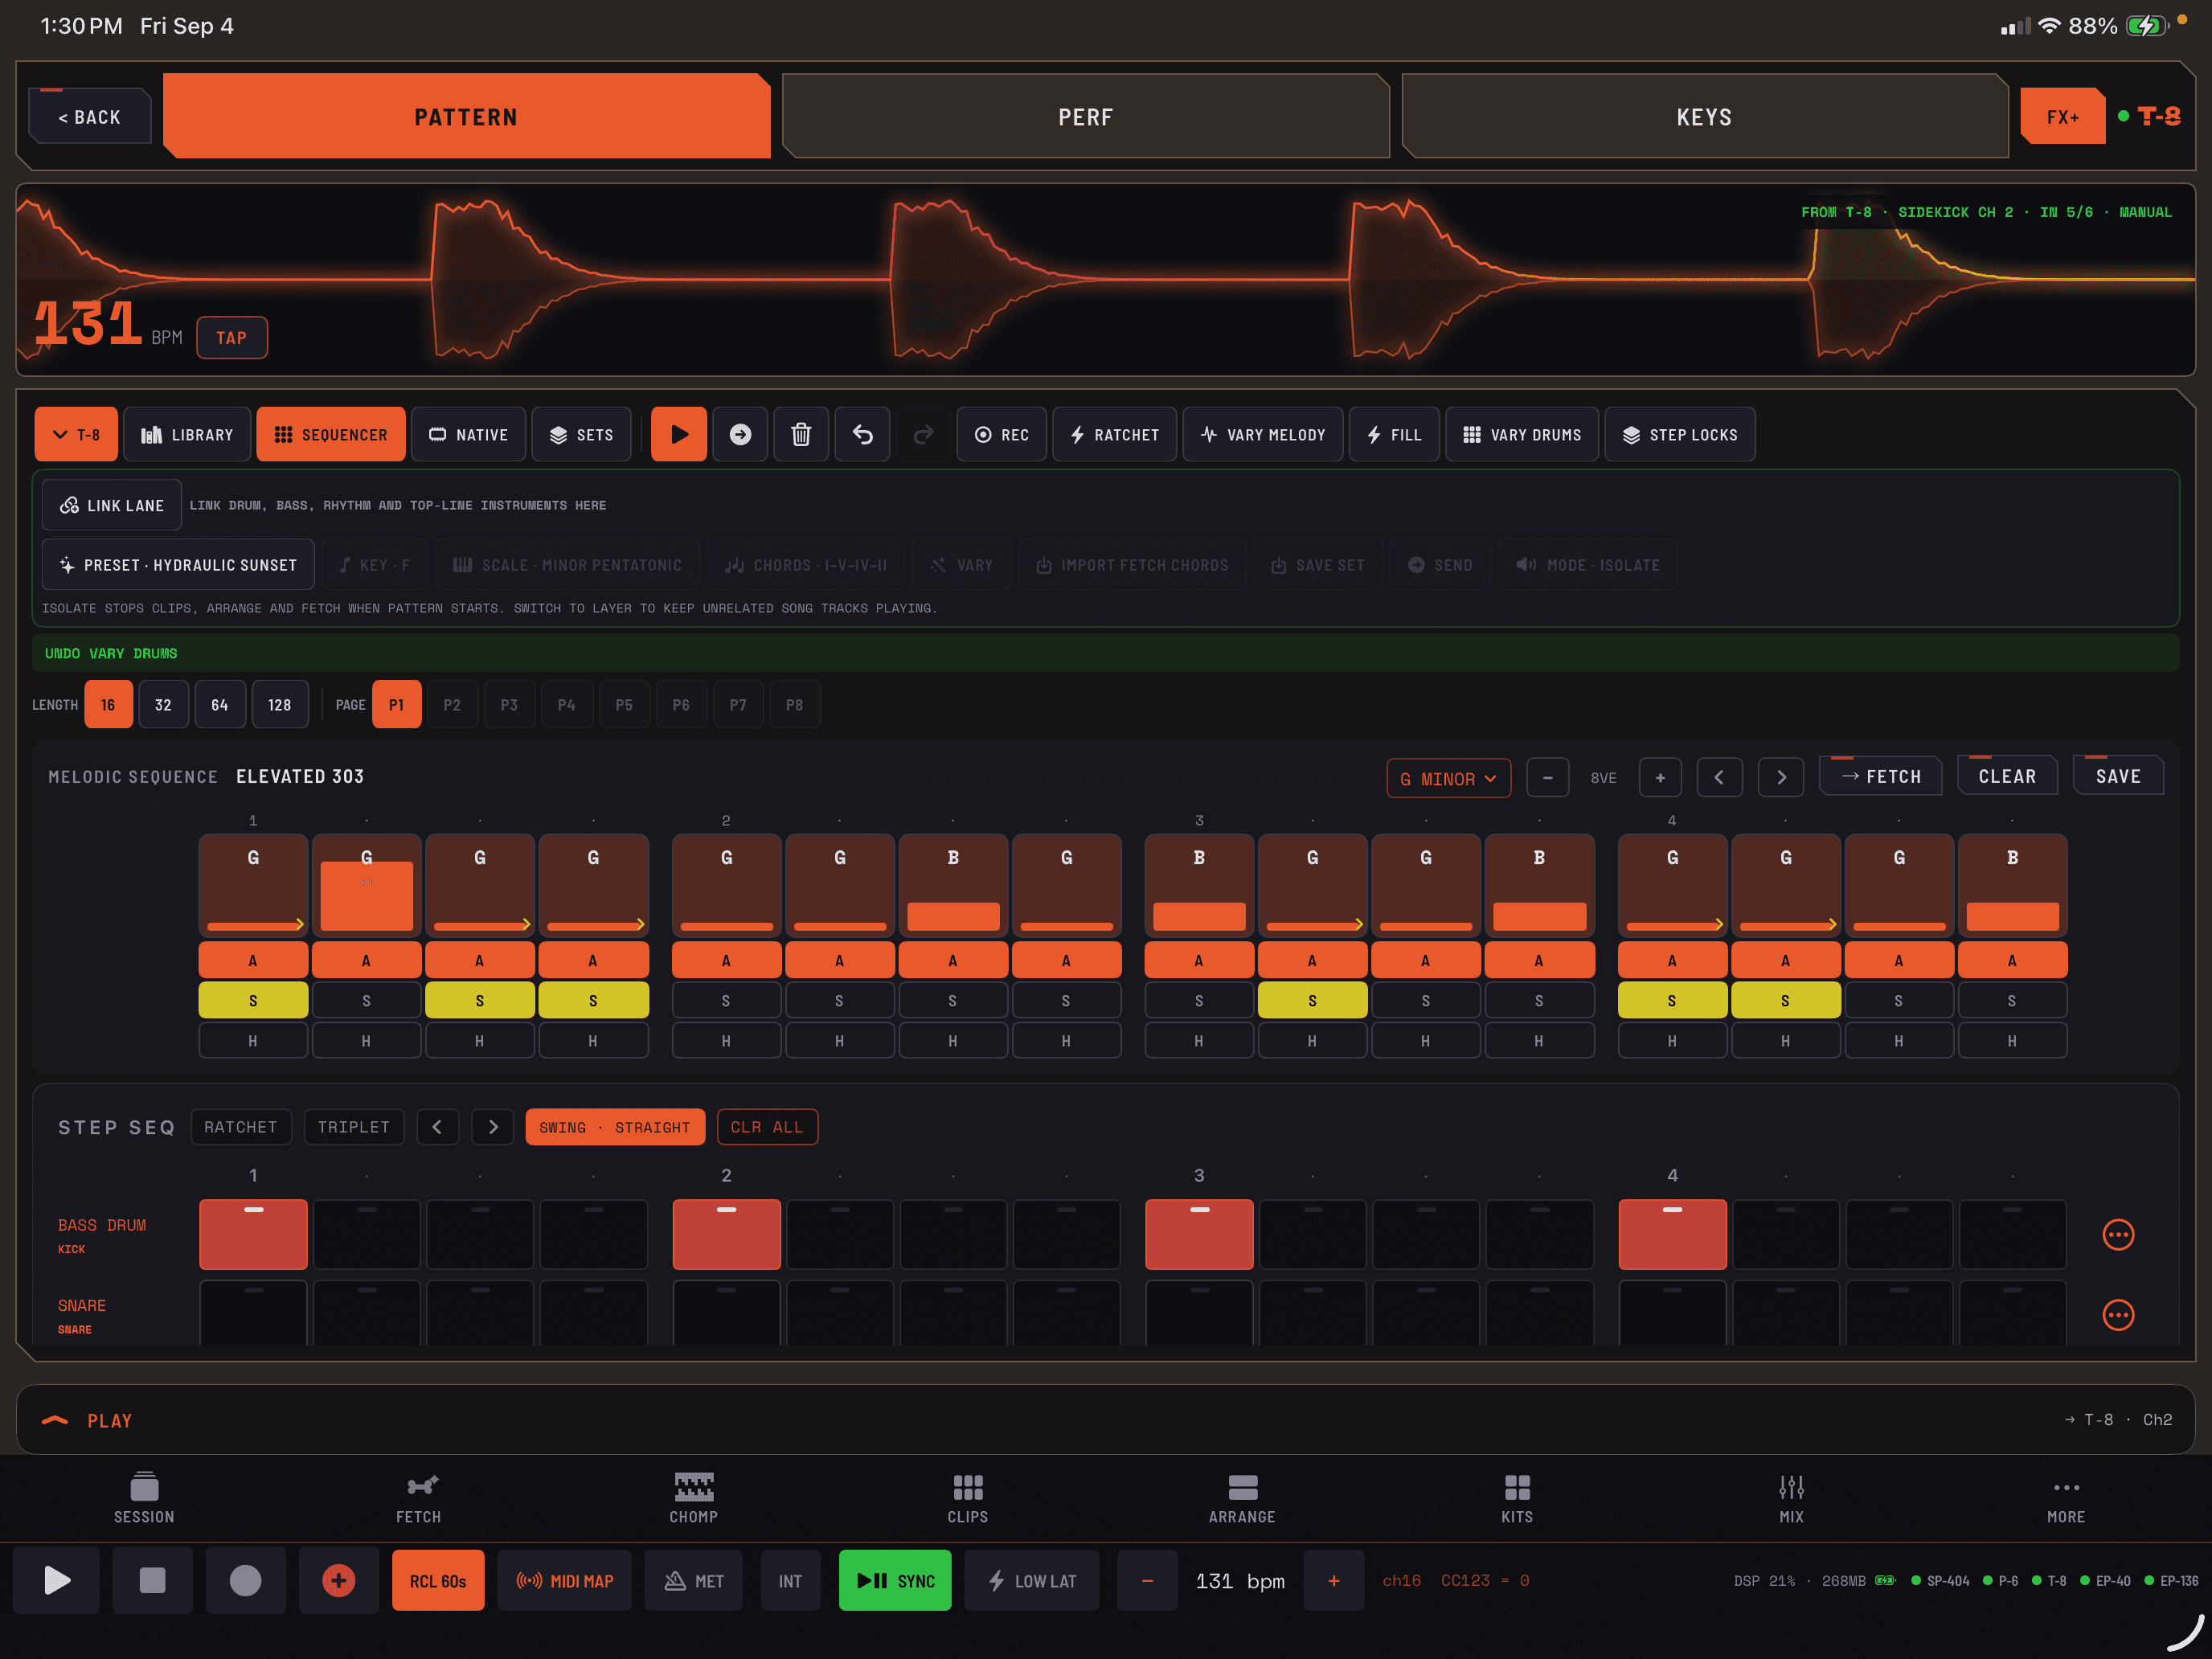Open the Step Locks tool
Screen dimensions: 2212x1659
(1679, 434)
